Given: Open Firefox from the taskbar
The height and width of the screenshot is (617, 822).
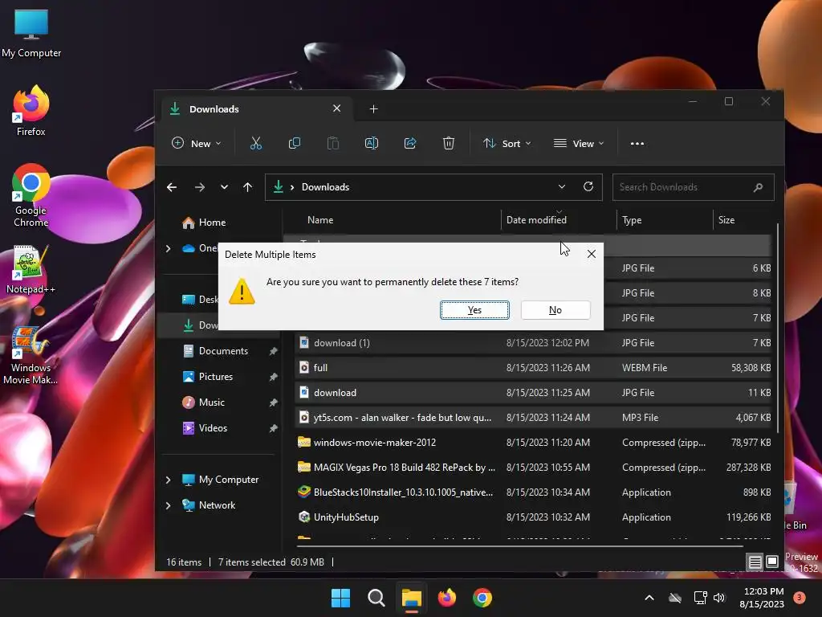Looking at the screenshot, I should click(446, 598).
